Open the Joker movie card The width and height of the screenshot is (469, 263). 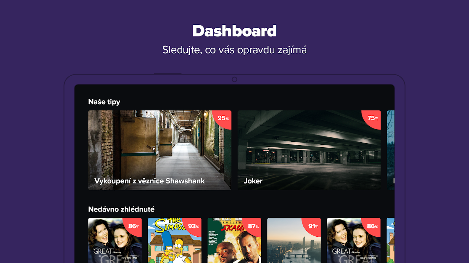[309, 150]
